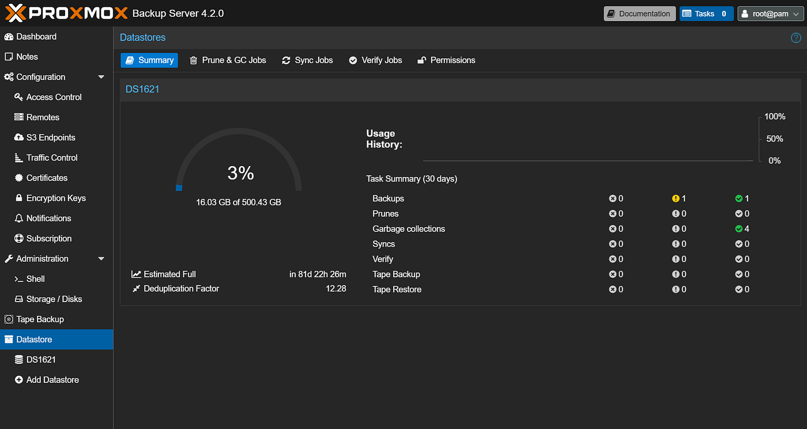Image resolution: width=807 pixels, height=429 pixels.
Task: Click the 'in 81d 22h 26m' estimate value
Action: [318, 274]
